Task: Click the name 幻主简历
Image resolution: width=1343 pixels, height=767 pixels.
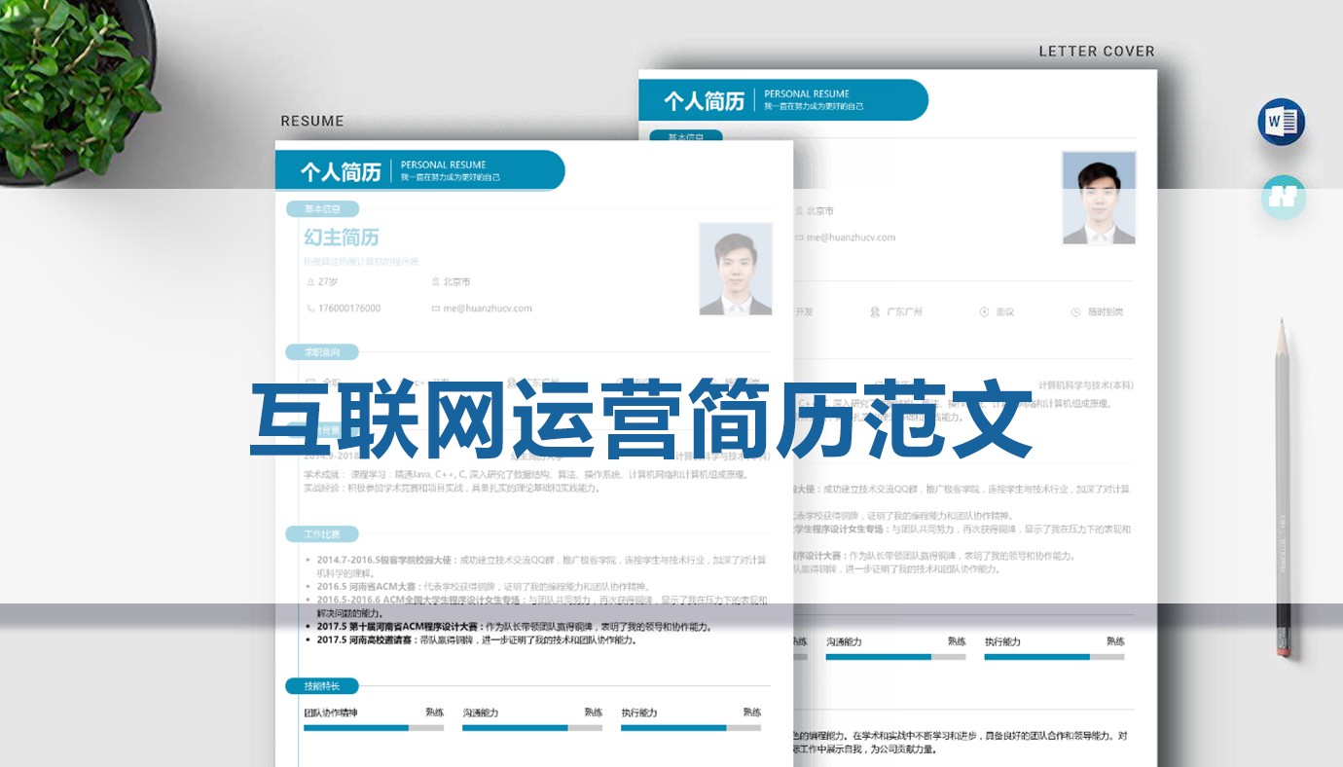Action: coord(342,237)
